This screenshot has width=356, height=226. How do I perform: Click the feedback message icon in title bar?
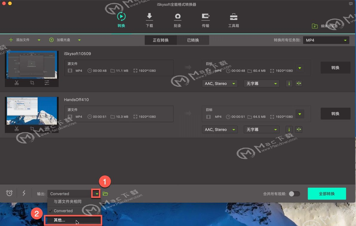[x=351, y=4]
